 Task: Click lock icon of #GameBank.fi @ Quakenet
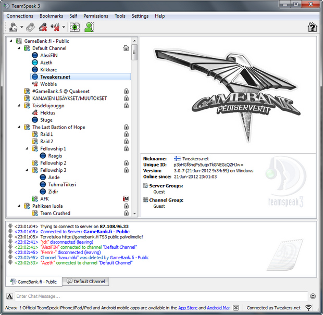coord(126,91)
